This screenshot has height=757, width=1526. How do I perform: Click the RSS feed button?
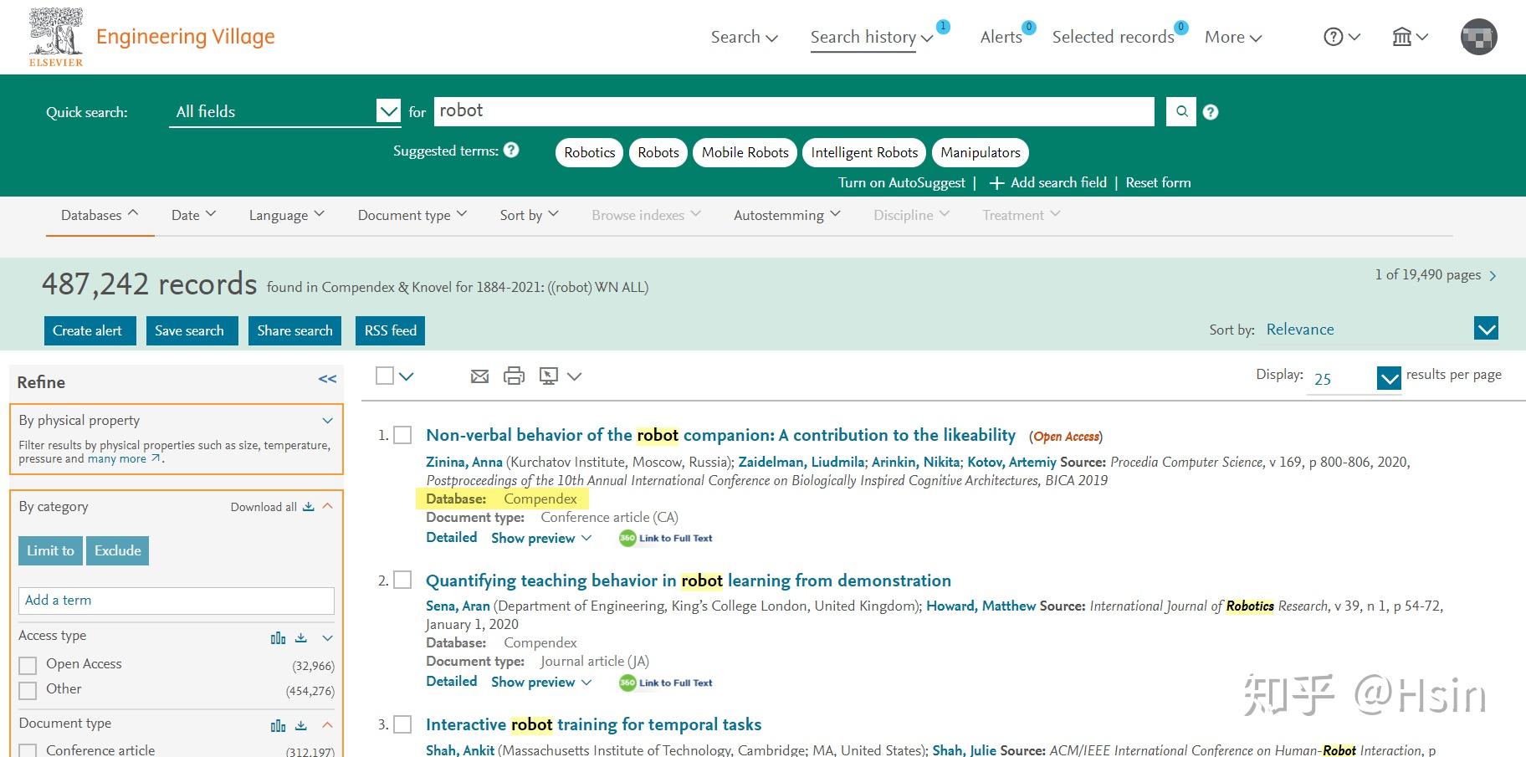(391, 330)
